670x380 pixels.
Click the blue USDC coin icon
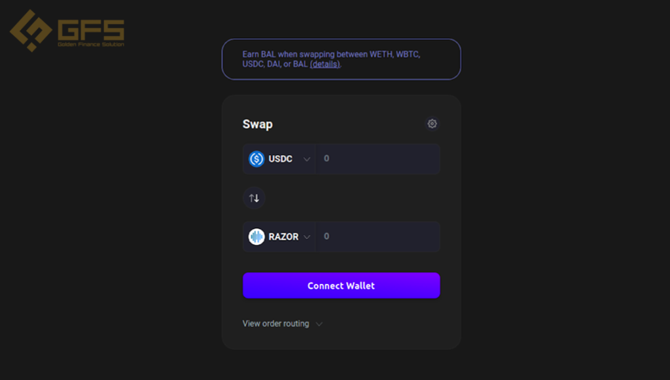click(256, 159)
